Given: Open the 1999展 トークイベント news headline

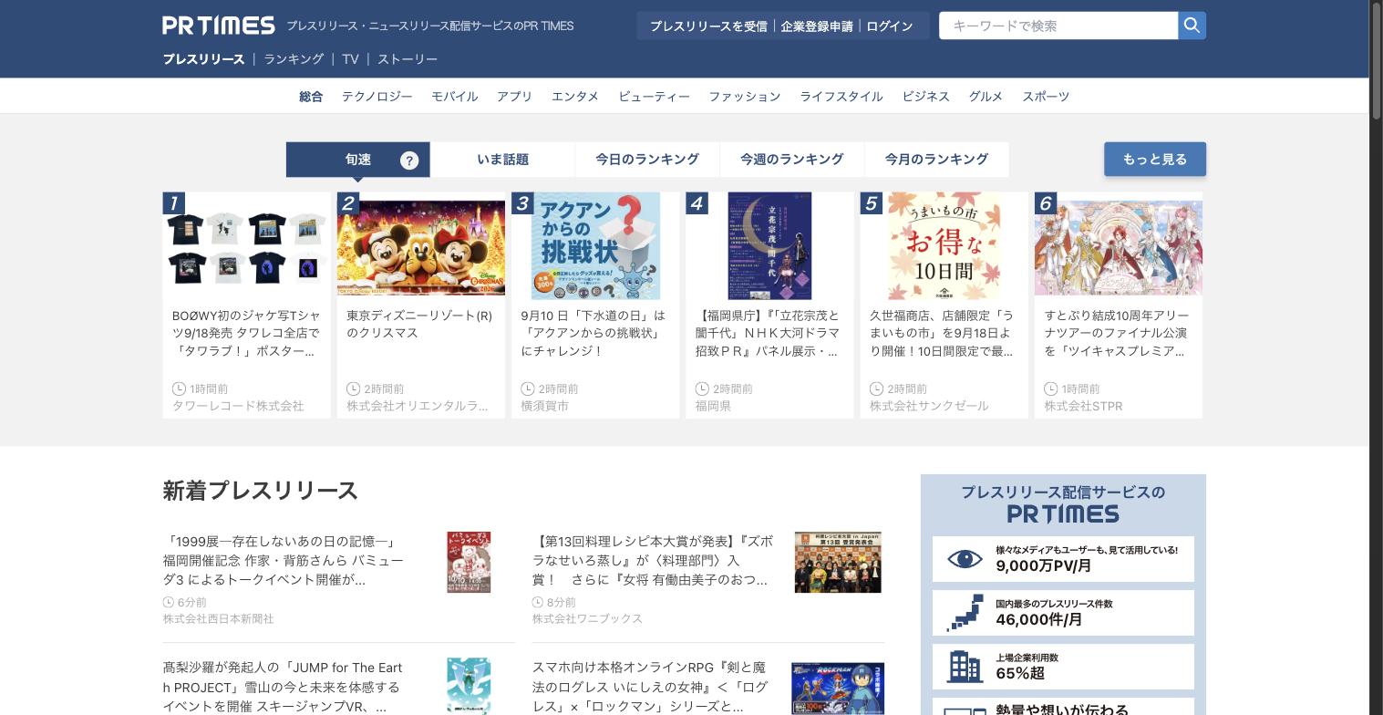Looking at the screenshot, I should (x=284, y=560).
